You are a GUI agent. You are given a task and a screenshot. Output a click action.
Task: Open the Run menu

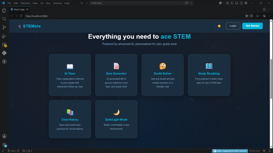(48, 3)
